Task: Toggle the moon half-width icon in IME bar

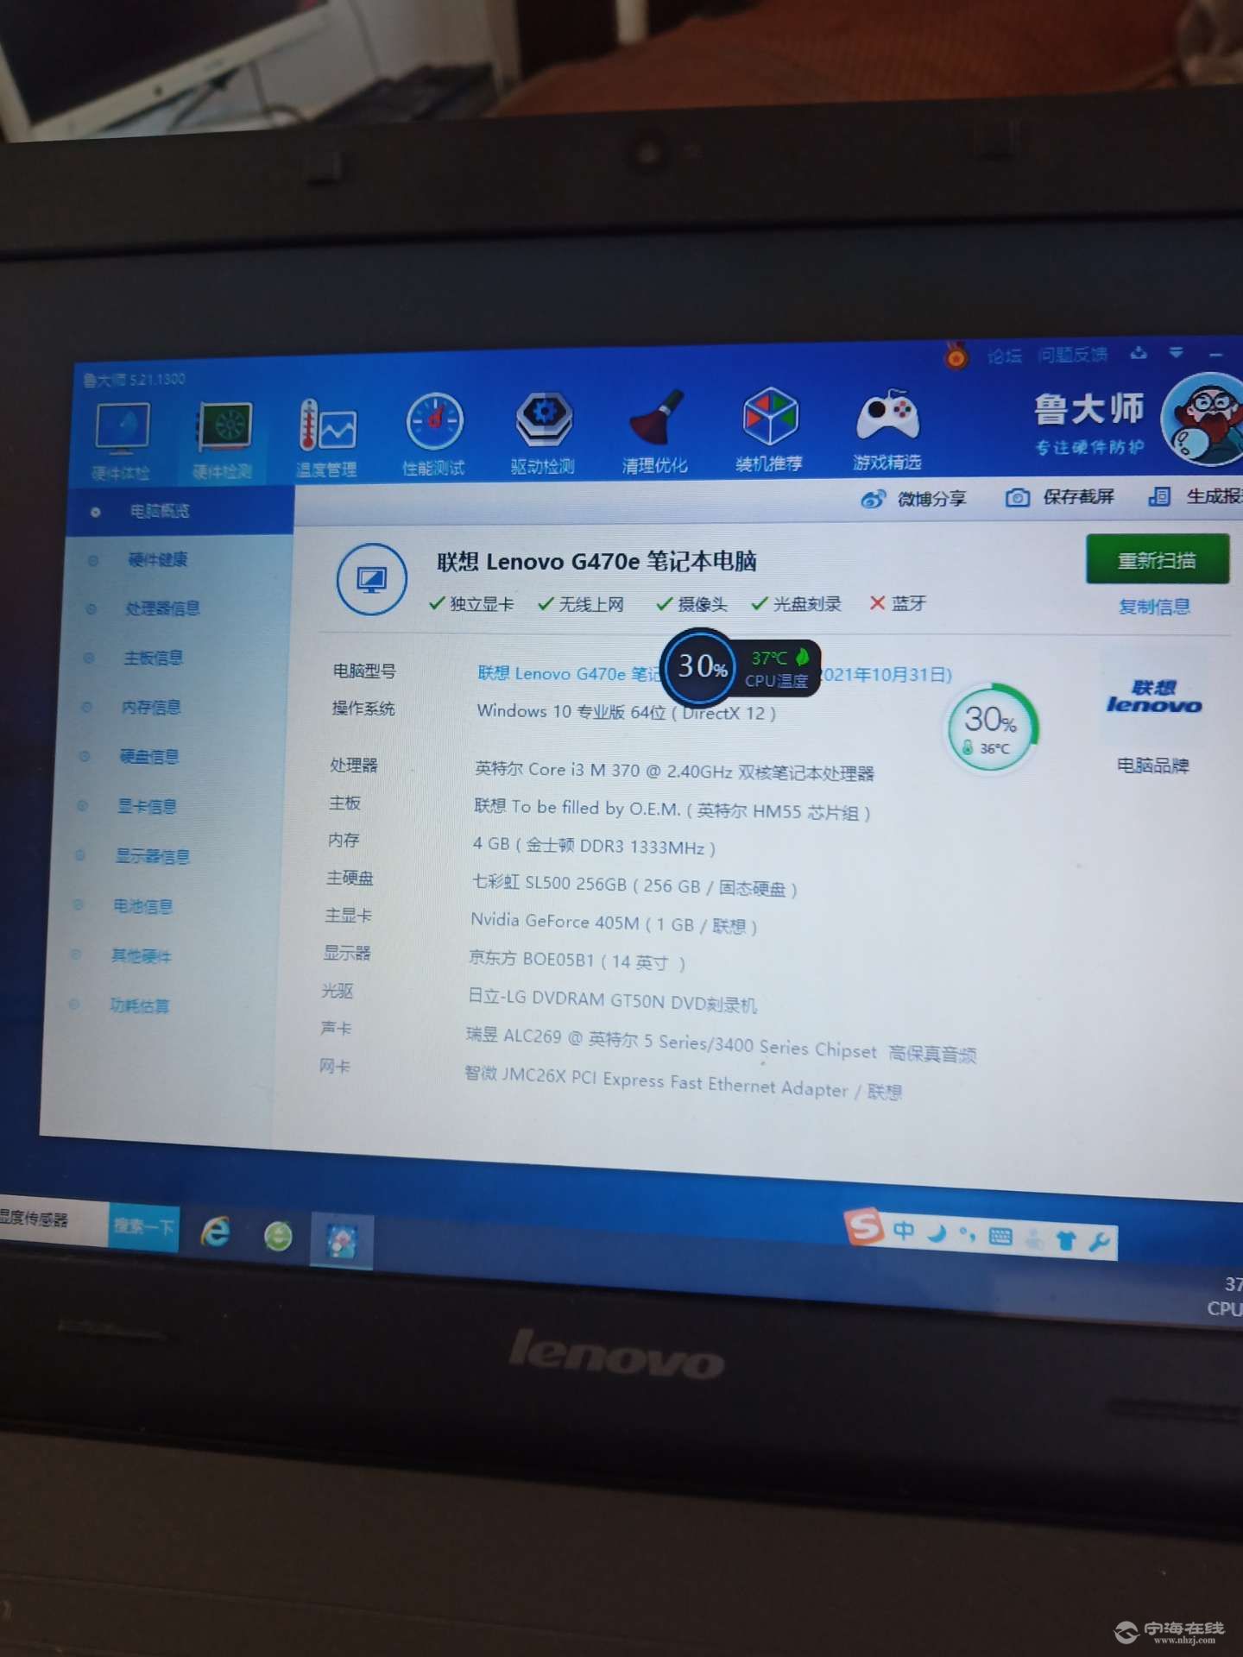Action: [937, 1233]
